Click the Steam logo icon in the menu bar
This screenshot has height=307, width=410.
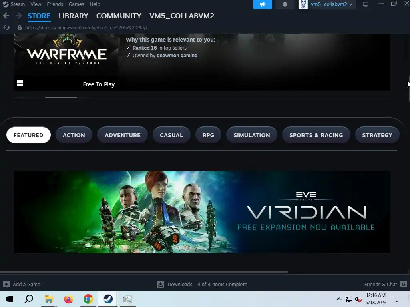point(5,4)
